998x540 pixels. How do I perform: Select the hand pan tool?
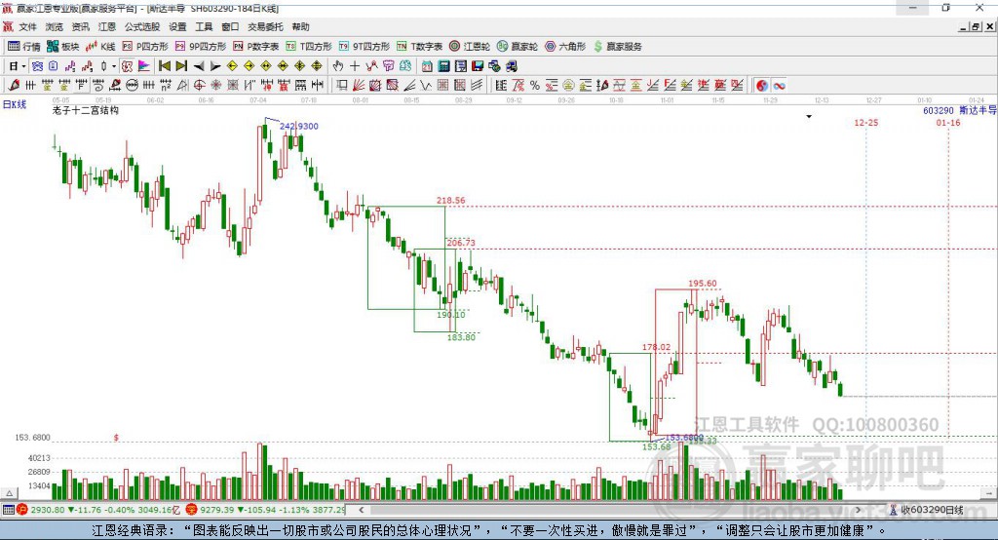click(338, 66)
